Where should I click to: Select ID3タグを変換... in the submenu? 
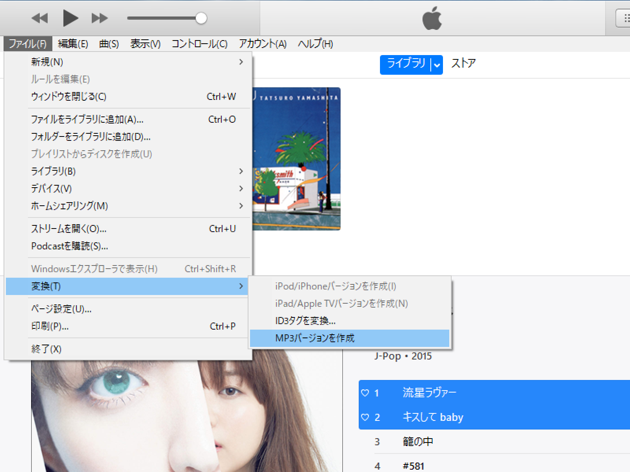tap(350, 321)
